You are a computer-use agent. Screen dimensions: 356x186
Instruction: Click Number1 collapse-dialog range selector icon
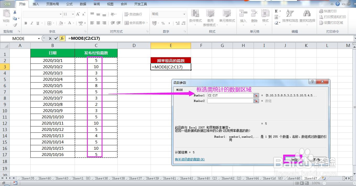click(x=256, y=95)
